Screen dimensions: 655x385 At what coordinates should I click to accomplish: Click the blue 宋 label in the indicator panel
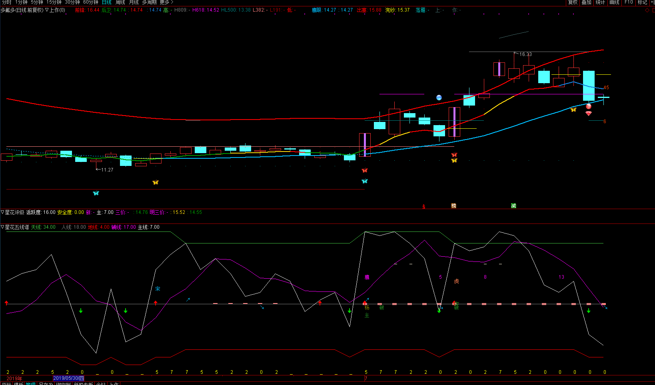(x=158, y=289)
